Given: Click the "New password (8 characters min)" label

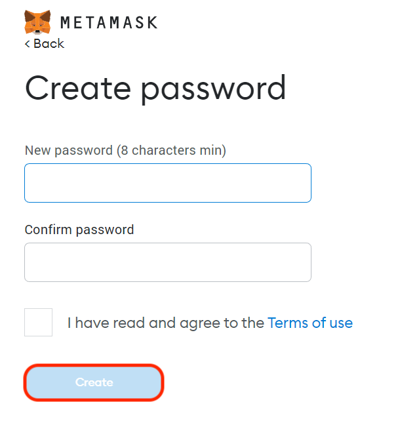Looking at the screenshot, I should click(x=125, y=150).
